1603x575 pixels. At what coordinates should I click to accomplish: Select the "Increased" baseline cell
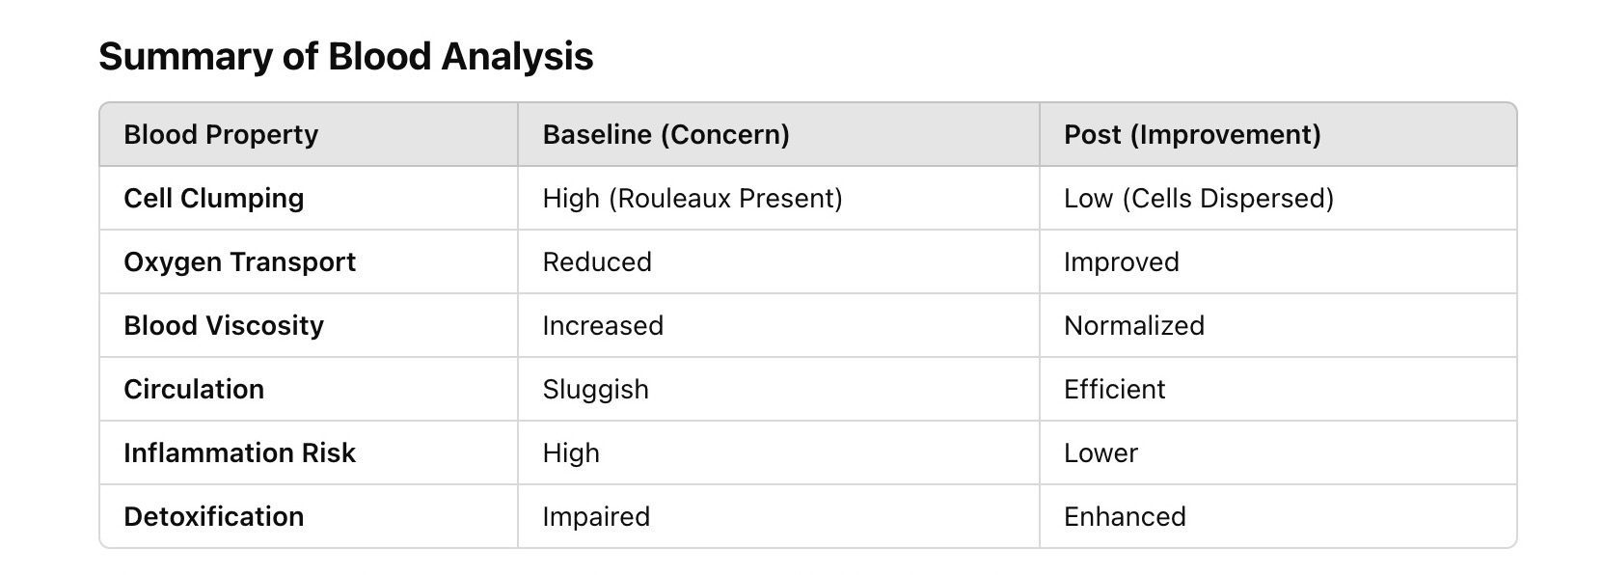(x=602, y=326)
